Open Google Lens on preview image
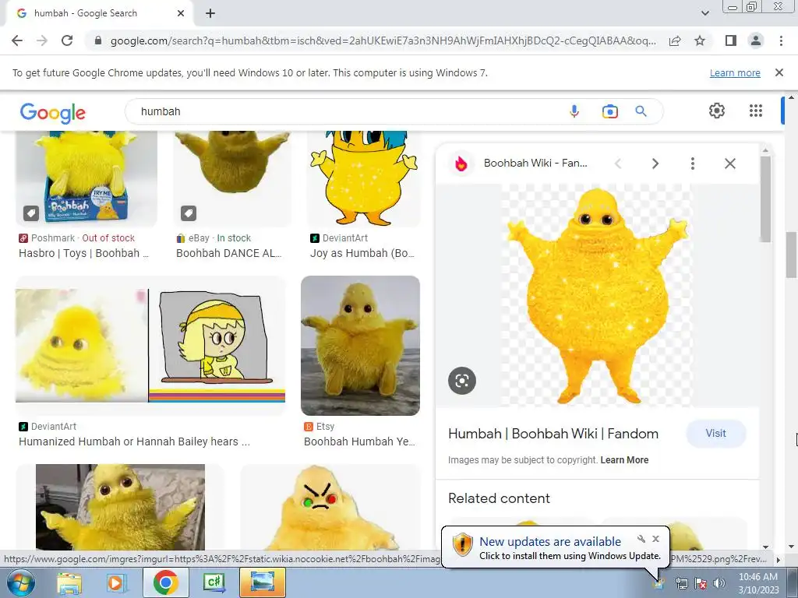The width and height of the screenshot is (798, 598). pyautogui.click(x=461, y=380)
